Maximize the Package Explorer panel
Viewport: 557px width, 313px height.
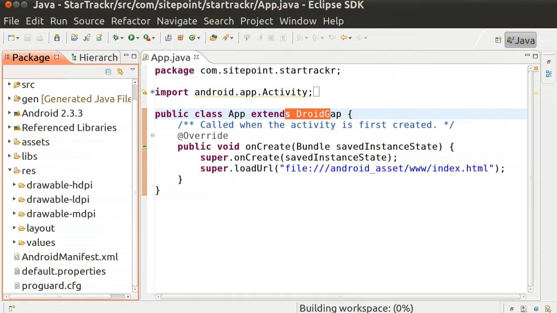pos(134,56)
